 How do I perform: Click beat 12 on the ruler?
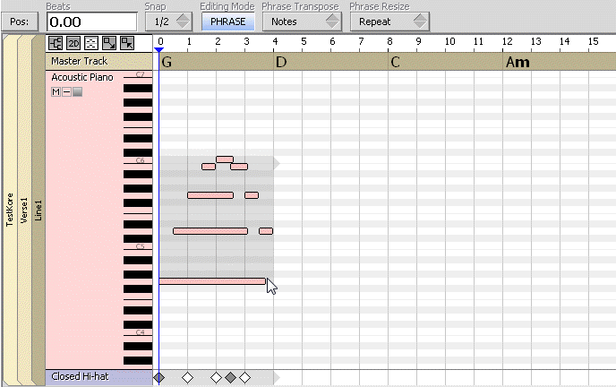coord(507,41)
